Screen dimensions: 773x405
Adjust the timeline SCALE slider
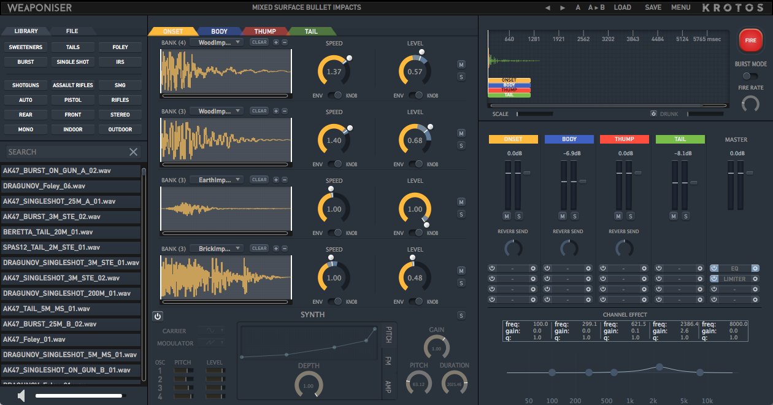(x=534, y=114)
